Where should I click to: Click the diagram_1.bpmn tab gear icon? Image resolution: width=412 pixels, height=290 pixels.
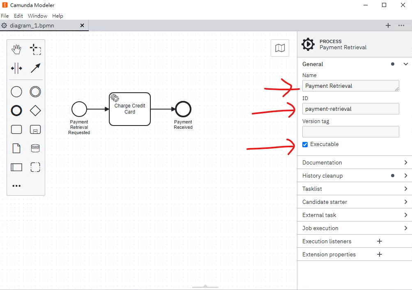pyautogui.click(x=4, y=25)
